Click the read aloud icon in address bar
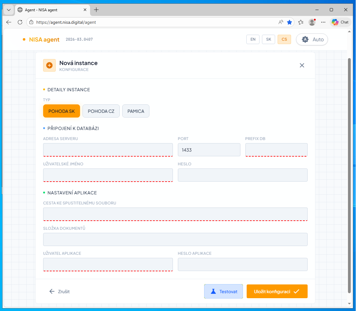The width and height of the screenshot is (357, 311). point(281,22)
